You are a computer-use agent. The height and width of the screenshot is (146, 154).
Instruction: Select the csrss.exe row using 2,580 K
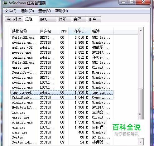[62, 67]
